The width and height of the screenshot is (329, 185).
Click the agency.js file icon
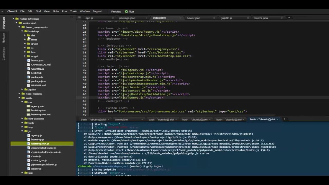pos(29,135)
